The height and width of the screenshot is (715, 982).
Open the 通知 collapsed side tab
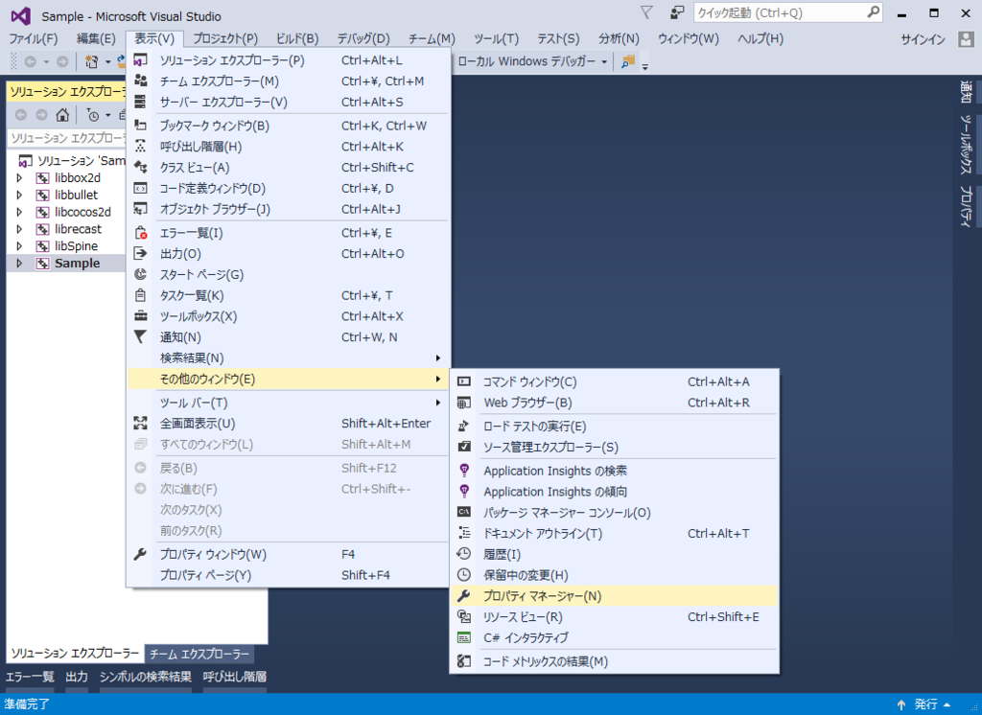click(x=966, y=93)
